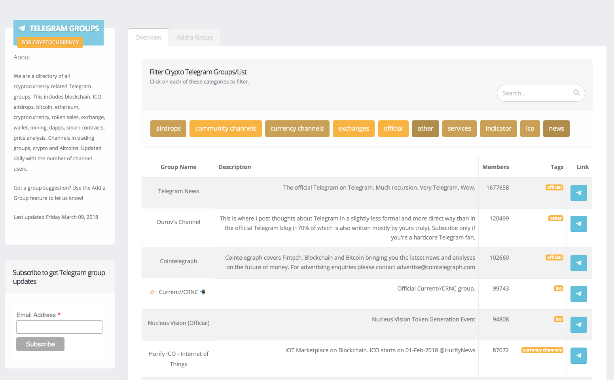Focus the Search groups field
The image size is (614, 380).
(x=541, y=93)
